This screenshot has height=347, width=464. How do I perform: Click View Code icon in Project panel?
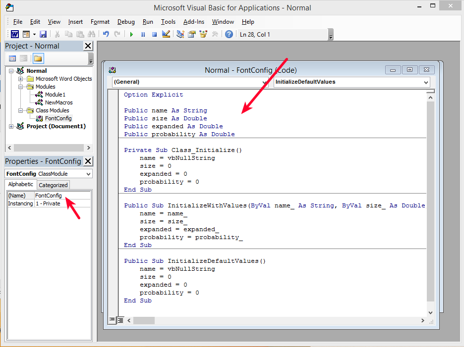(x=12, y=58)
